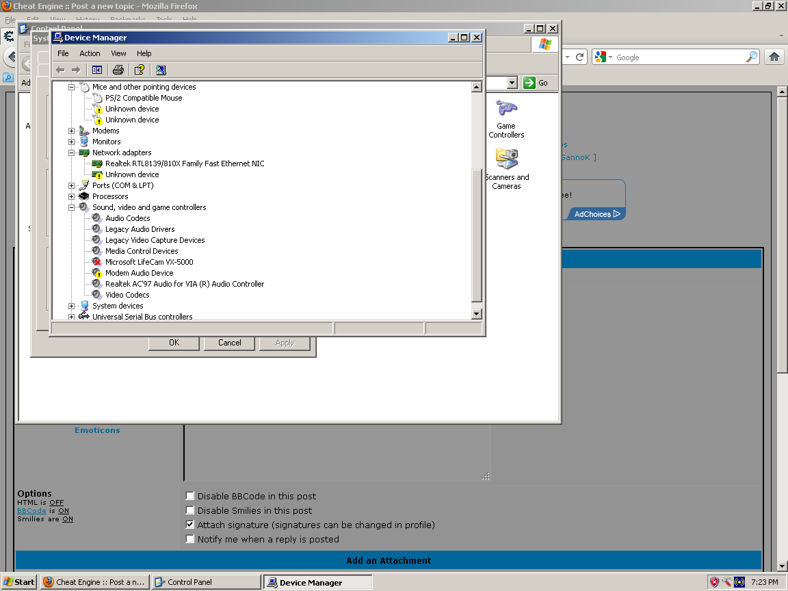Open the View menu in Device Manager

coord(118,53)
